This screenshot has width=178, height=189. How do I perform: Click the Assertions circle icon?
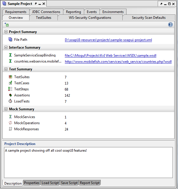pos(10,95)
